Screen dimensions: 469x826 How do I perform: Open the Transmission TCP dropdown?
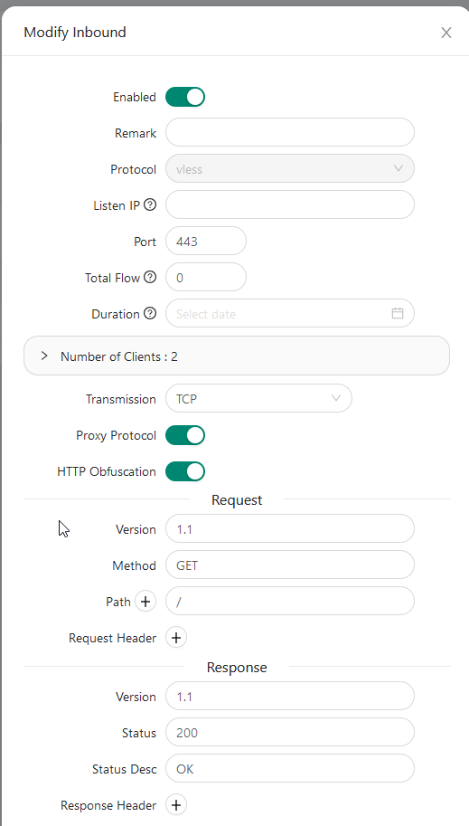click(258, 398)
